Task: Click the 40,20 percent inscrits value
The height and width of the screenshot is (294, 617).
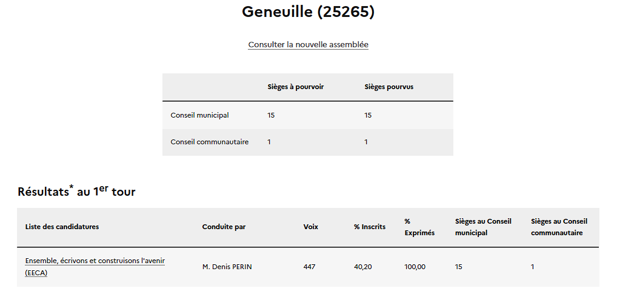Action: click(362, 267)
